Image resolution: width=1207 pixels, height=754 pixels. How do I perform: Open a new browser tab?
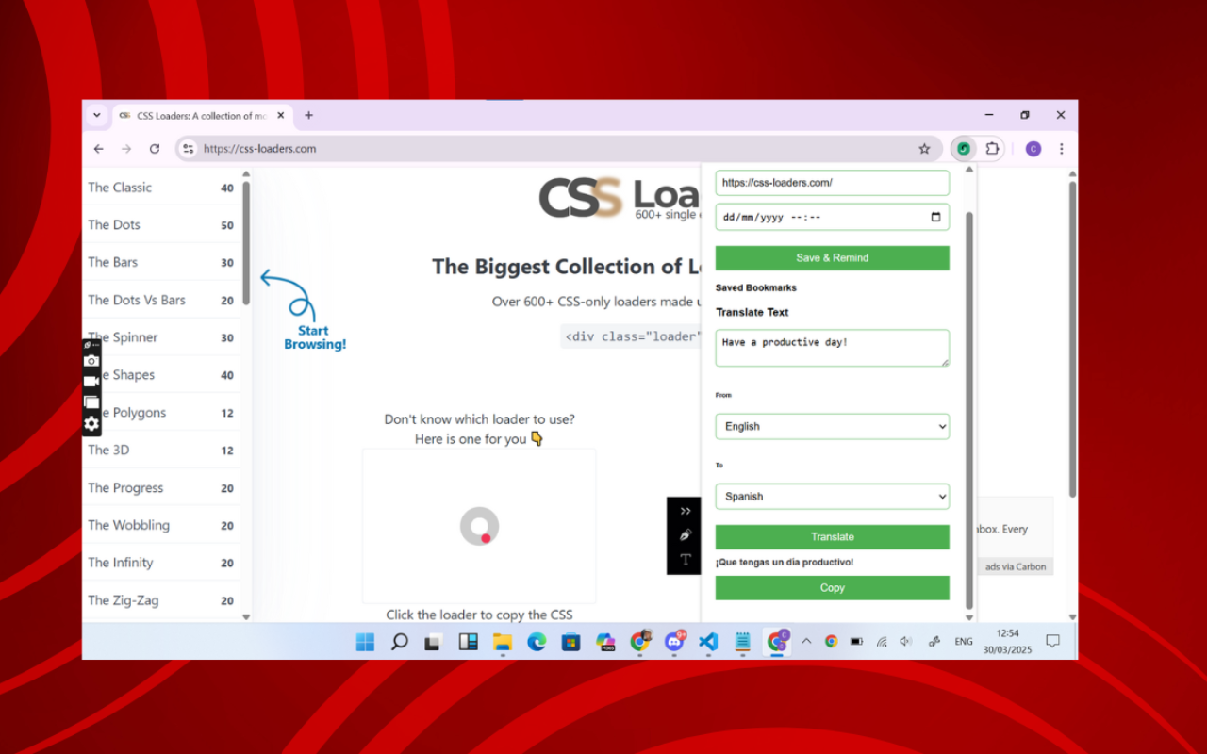pyautogui.click(x=308, y=116)
